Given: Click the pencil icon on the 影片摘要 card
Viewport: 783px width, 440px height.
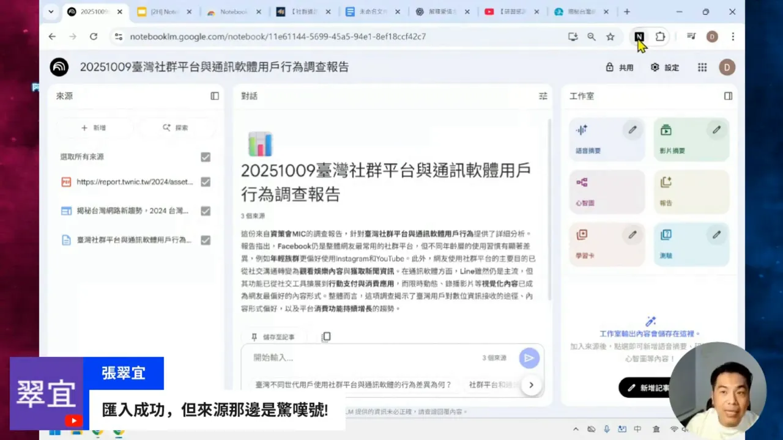Looking at the screenshot, I should coord(716,130).
